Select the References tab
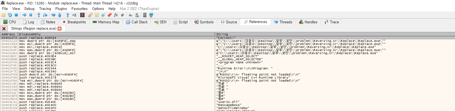The height and width of the screenshot is (111, 455). click(x=255, y=22)
